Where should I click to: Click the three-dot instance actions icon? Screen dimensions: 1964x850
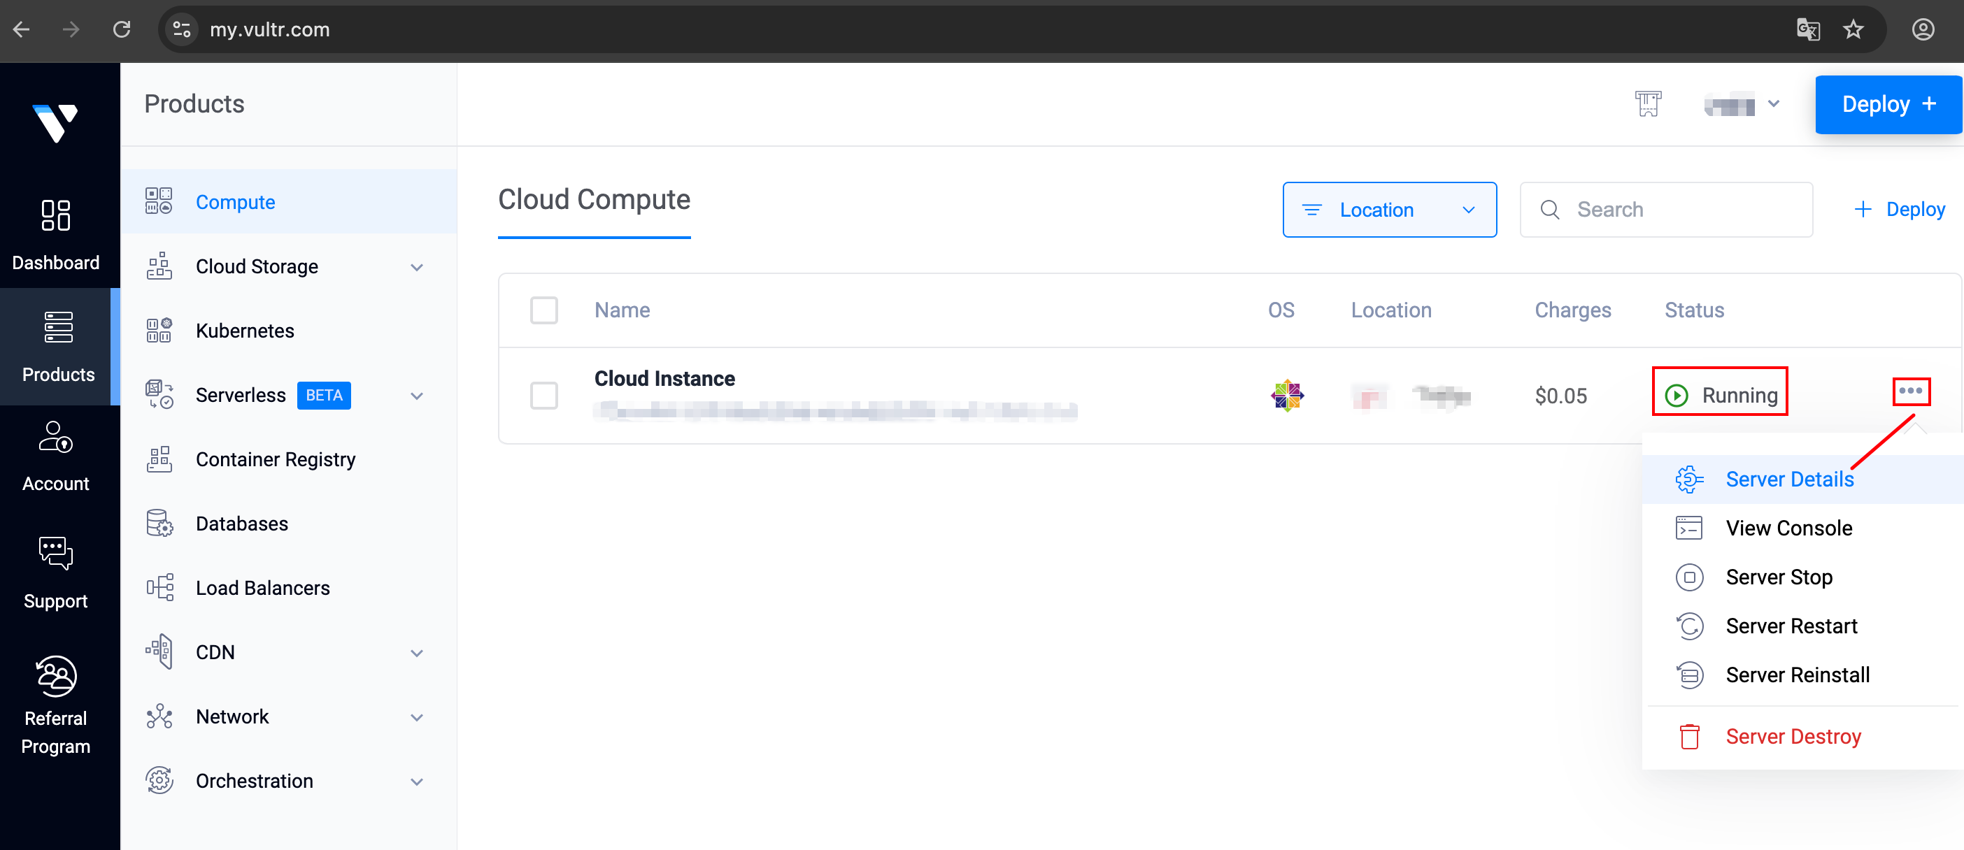[1910, 391]
